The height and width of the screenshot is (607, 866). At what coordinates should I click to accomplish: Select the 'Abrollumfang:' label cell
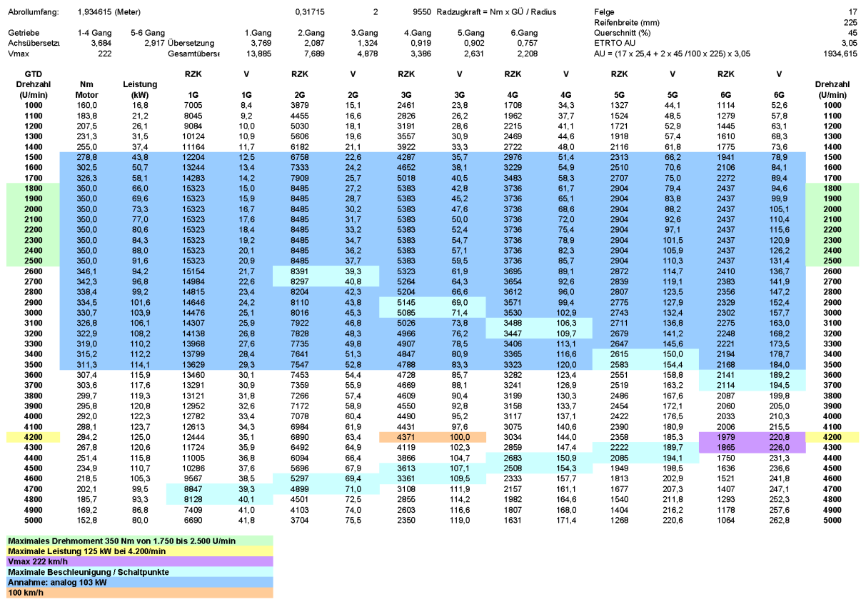click(x=32, y=13)
